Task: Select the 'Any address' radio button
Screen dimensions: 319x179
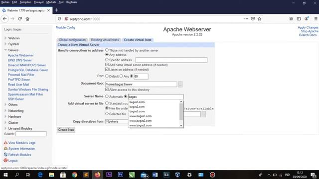Action: point(107,55)
